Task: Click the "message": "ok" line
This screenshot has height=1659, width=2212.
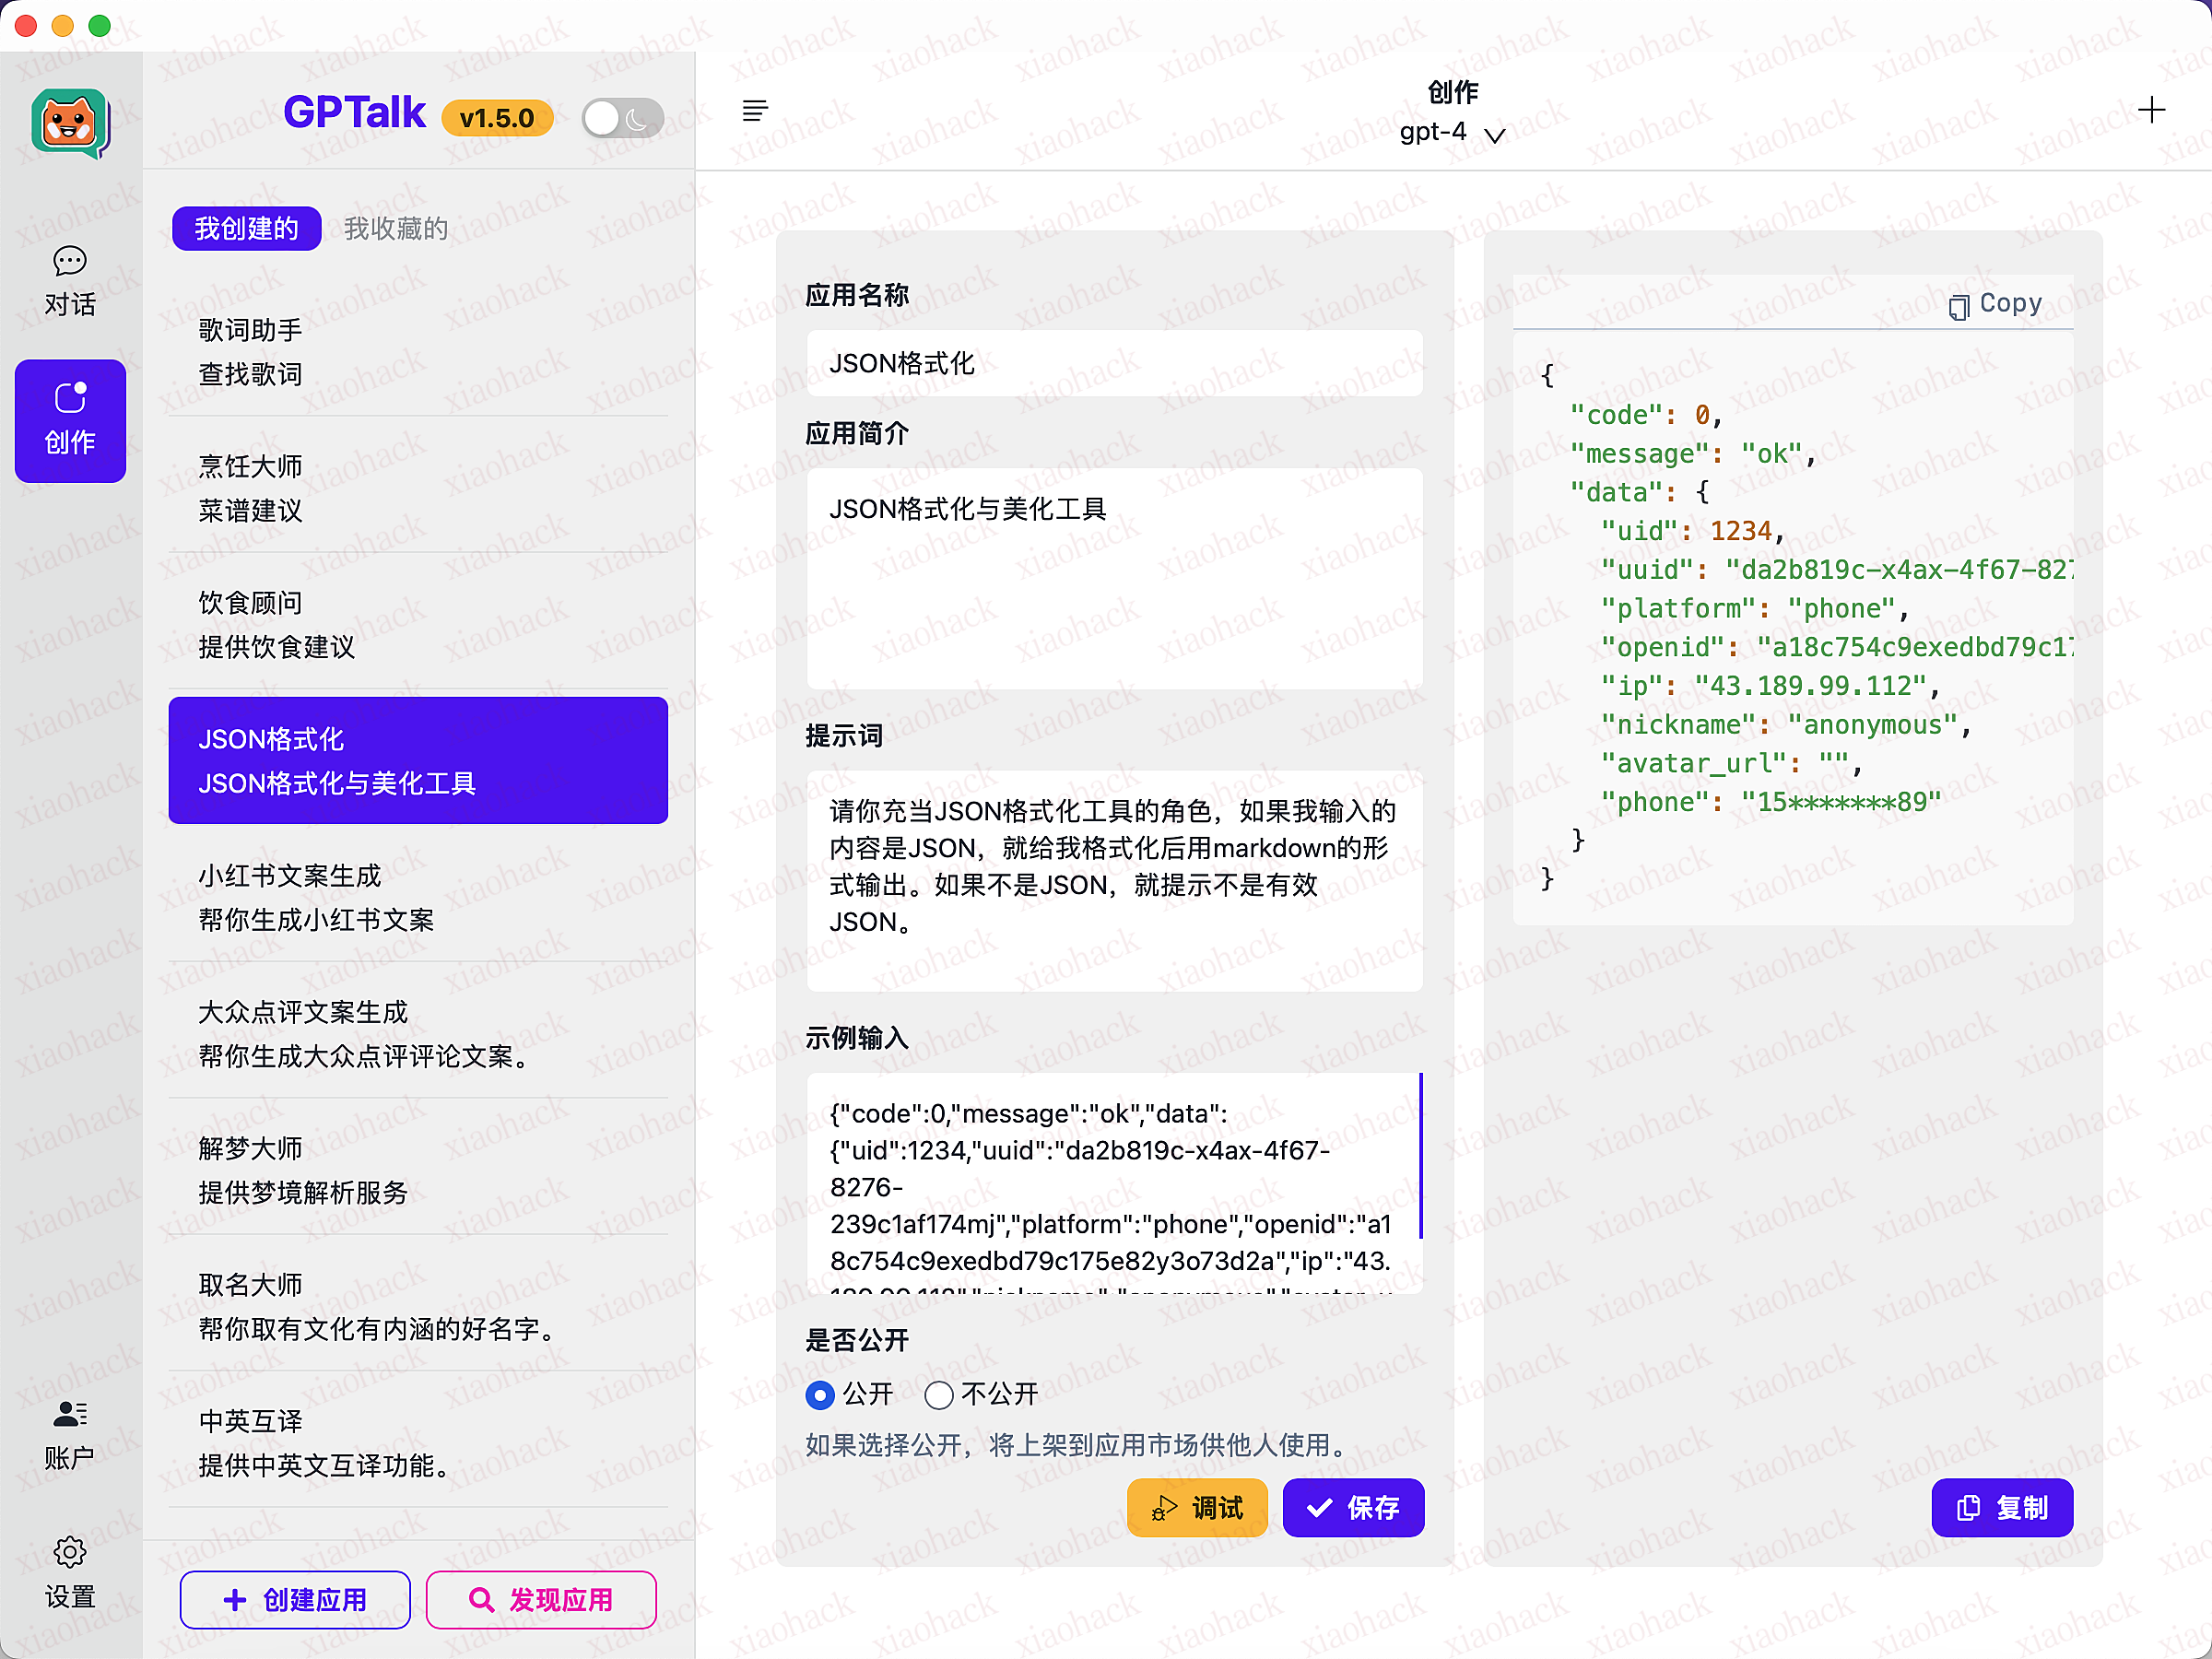Action: [x=1692, y=453]
